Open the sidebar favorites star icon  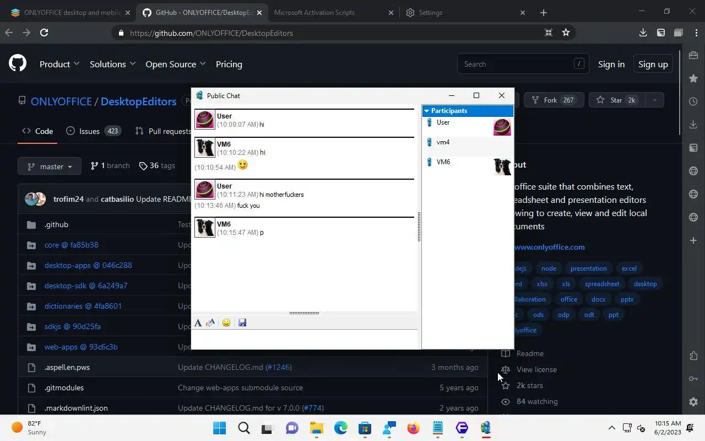tap(693, 78)
